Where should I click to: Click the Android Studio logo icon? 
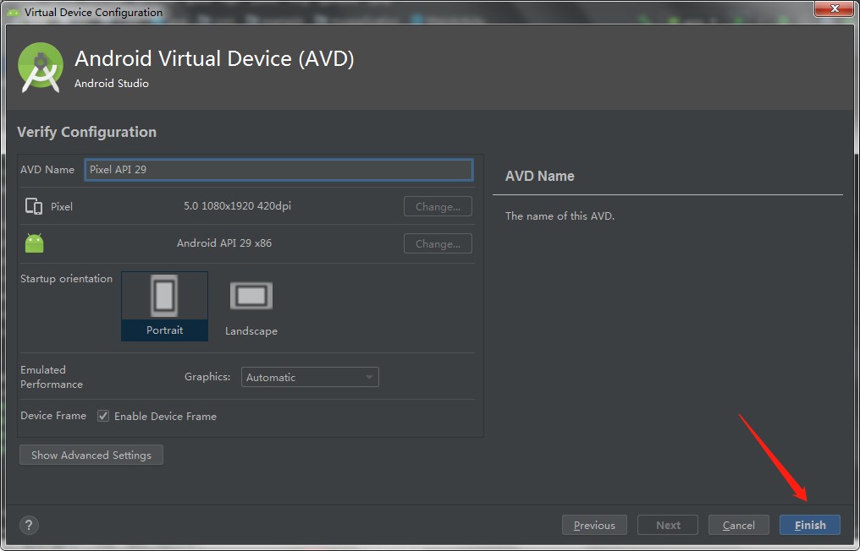point(40,68)
